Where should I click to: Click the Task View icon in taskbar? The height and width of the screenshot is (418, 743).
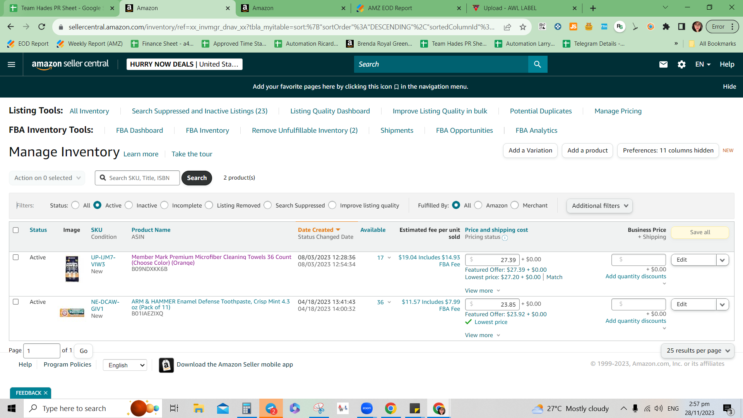click(x=174, y=408)
